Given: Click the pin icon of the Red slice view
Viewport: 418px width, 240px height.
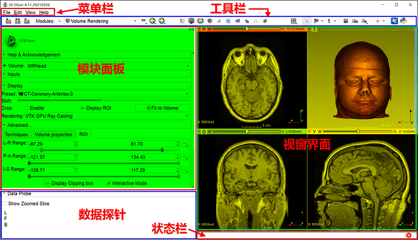Looking at the screenshot, I should coord(200,29).
